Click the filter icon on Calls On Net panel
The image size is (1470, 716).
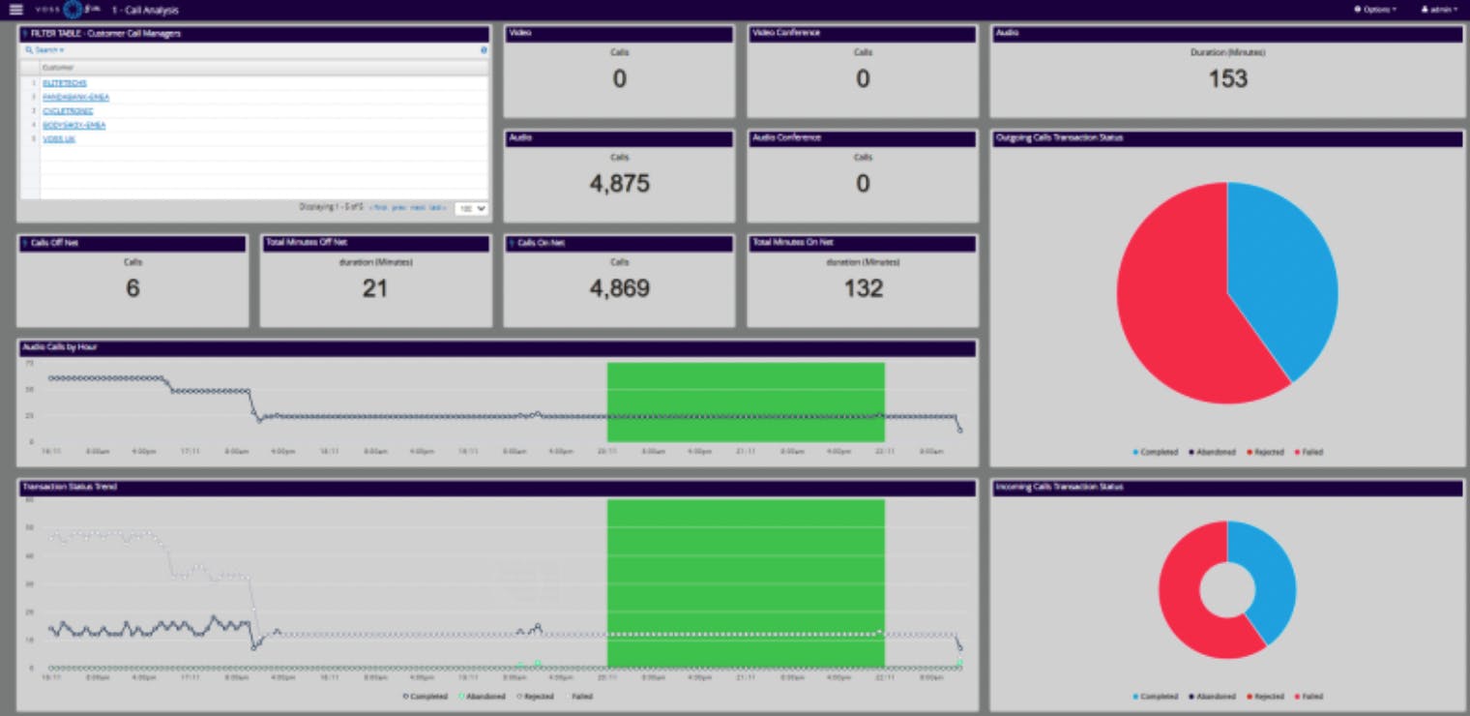(512, 243)
